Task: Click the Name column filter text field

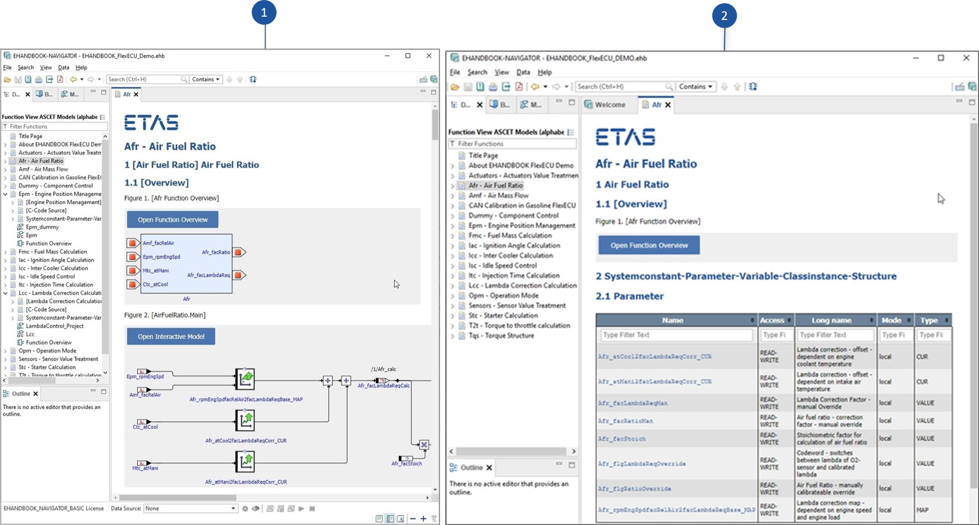Action: point(676,335)
